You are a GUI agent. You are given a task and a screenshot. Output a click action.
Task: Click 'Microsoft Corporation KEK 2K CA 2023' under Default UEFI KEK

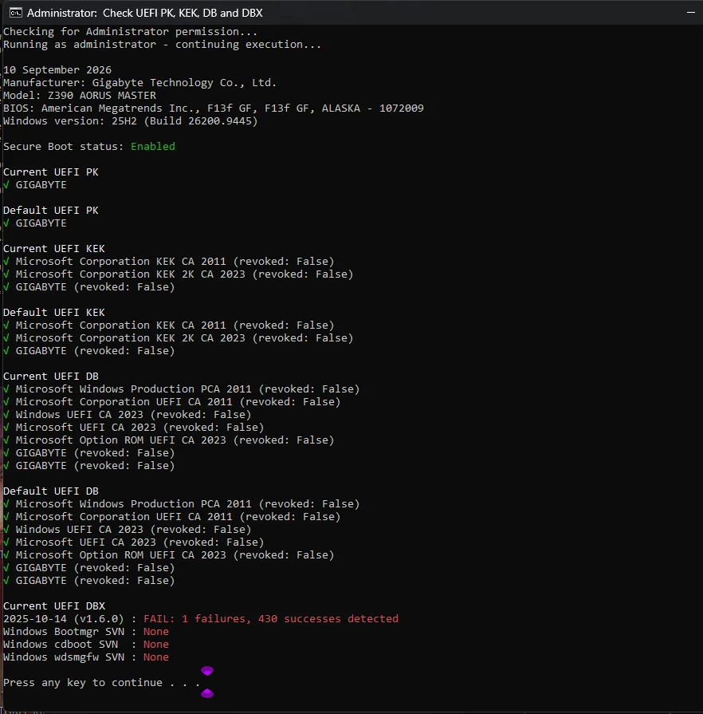point(131,338)
